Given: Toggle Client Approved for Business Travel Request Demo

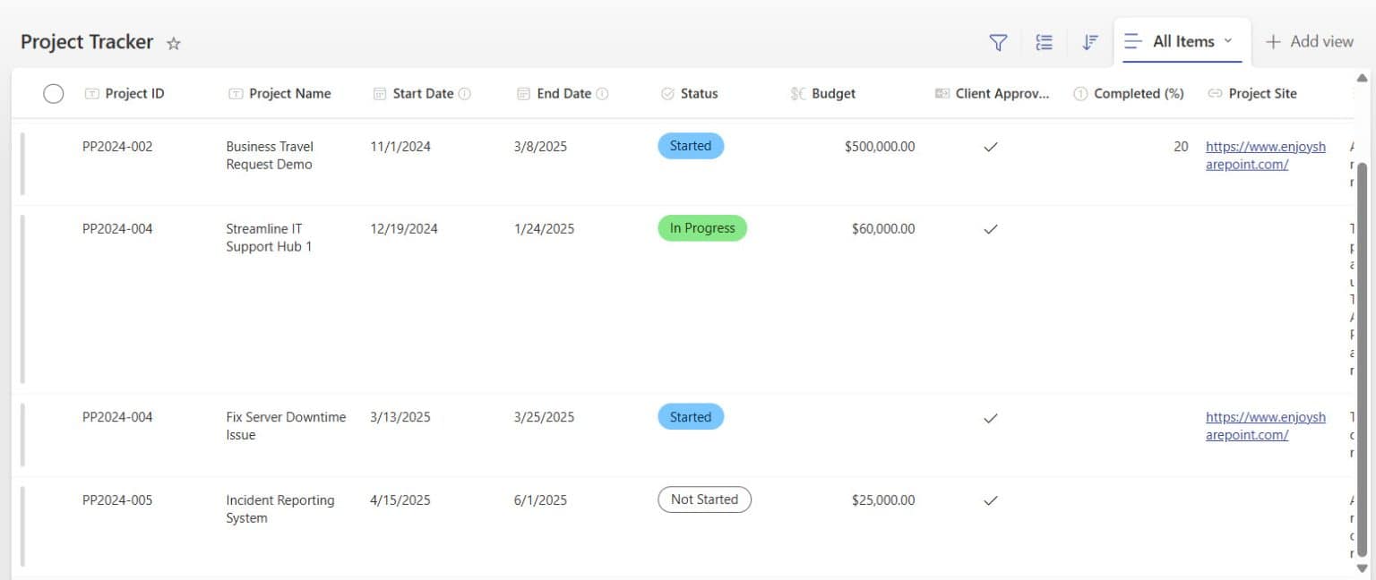Looking at the screenshot, I should (x=991, y=146).
